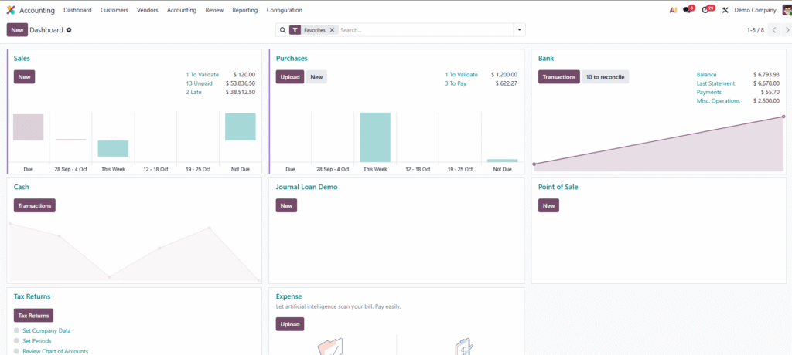Open the AI assistant icon
This screenshot has height=355, width=792.
673,10
